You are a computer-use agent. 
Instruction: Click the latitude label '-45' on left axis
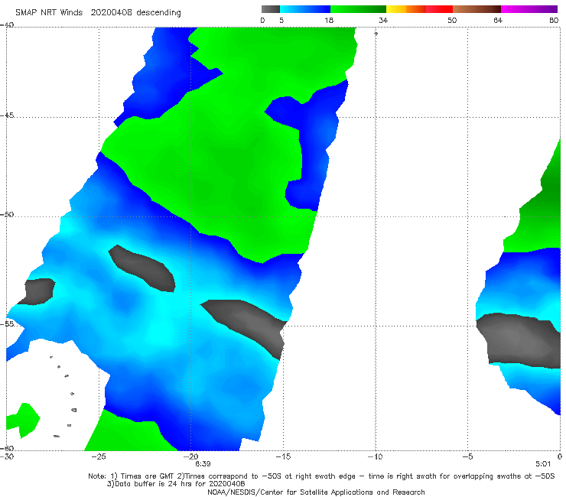7,115
